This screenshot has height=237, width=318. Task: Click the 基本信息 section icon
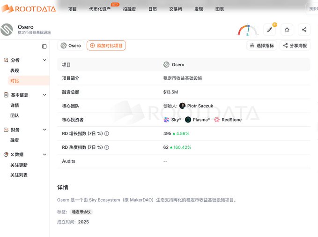pos(6,95)
